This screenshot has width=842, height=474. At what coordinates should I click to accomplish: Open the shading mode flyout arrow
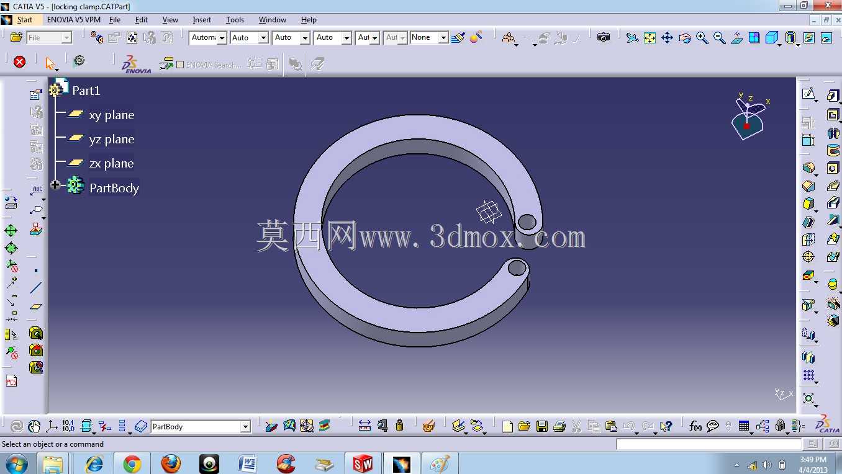[798, 45]
